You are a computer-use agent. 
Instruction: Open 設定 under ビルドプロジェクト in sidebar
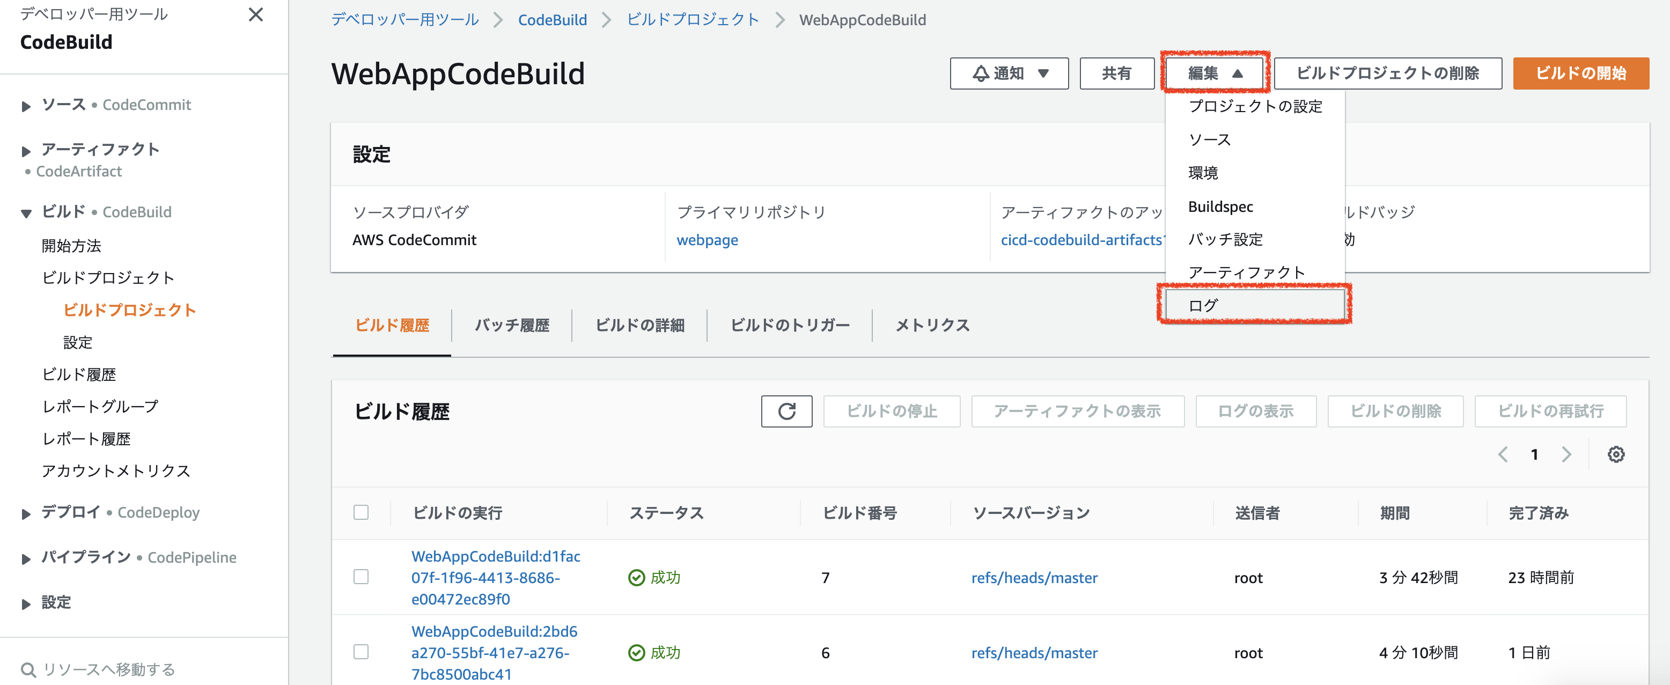pyautogui.click(x=78, y=342)
